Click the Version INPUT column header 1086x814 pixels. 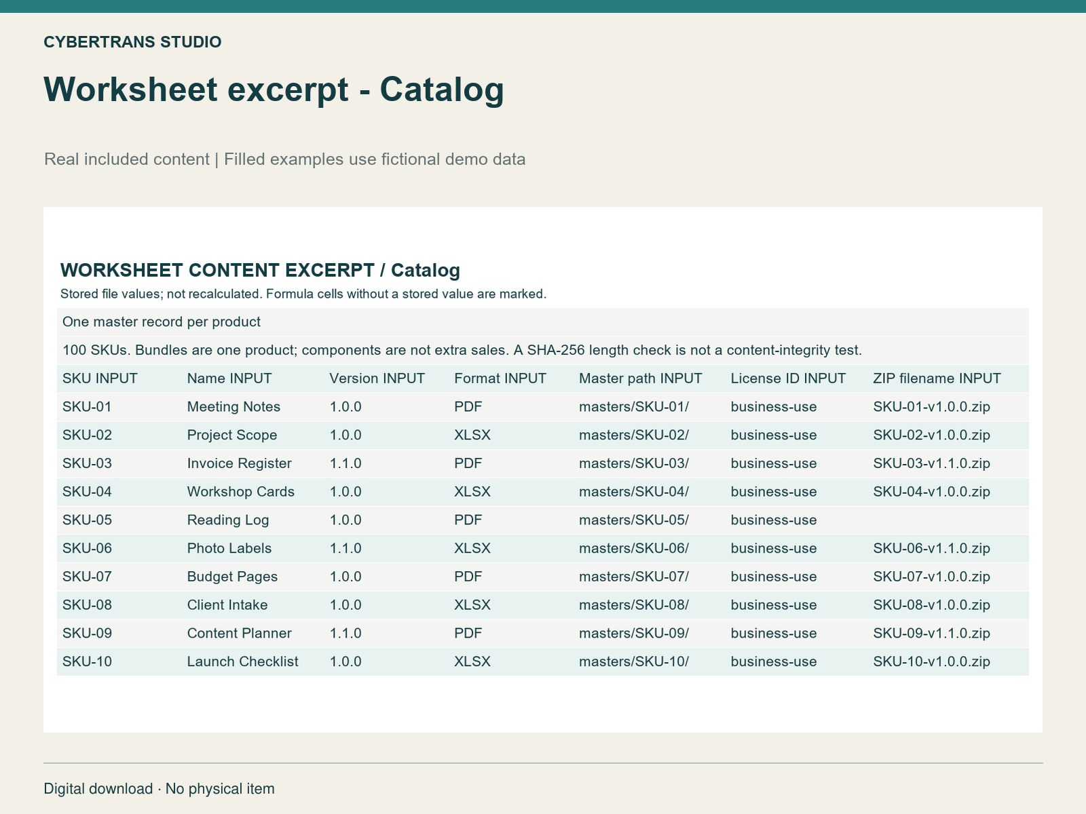pos(377,379)
